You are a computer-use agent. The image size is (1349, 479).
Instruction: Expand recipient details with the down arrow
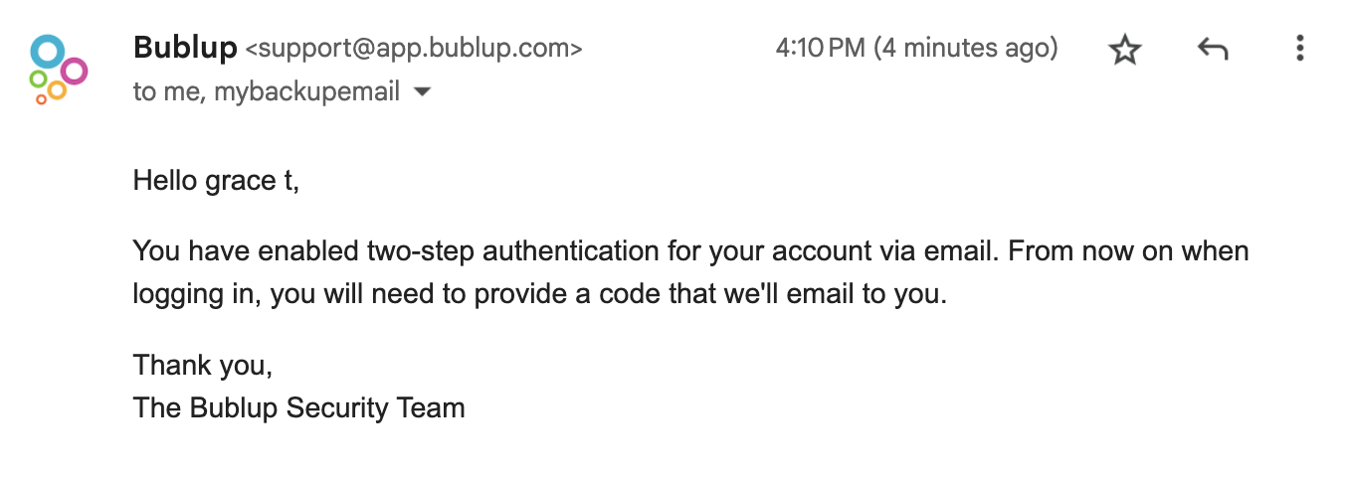point(422,92)
